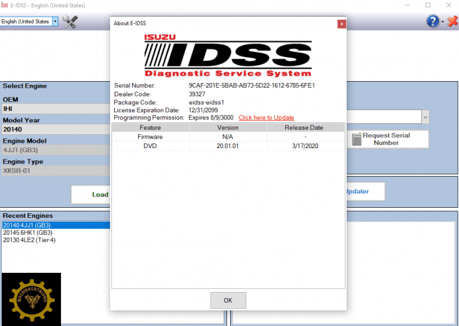The width and height of the screenshot is (459, 326).
Task: Maximize the E-IDSS window
Action: tap(428, 5)
